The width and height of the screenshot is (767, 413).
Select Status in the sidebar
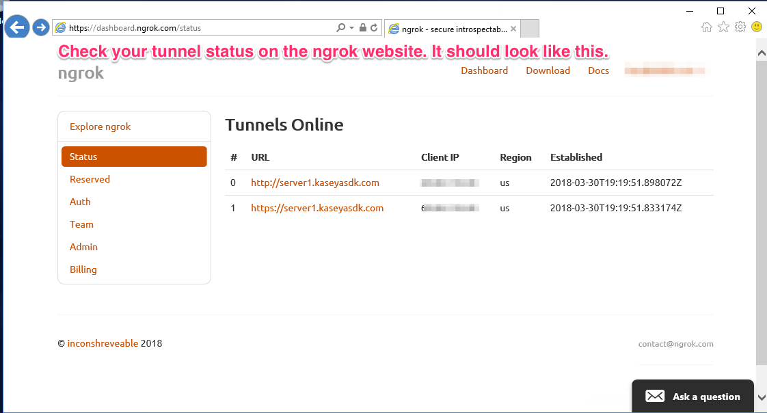[x=134, y=157]
